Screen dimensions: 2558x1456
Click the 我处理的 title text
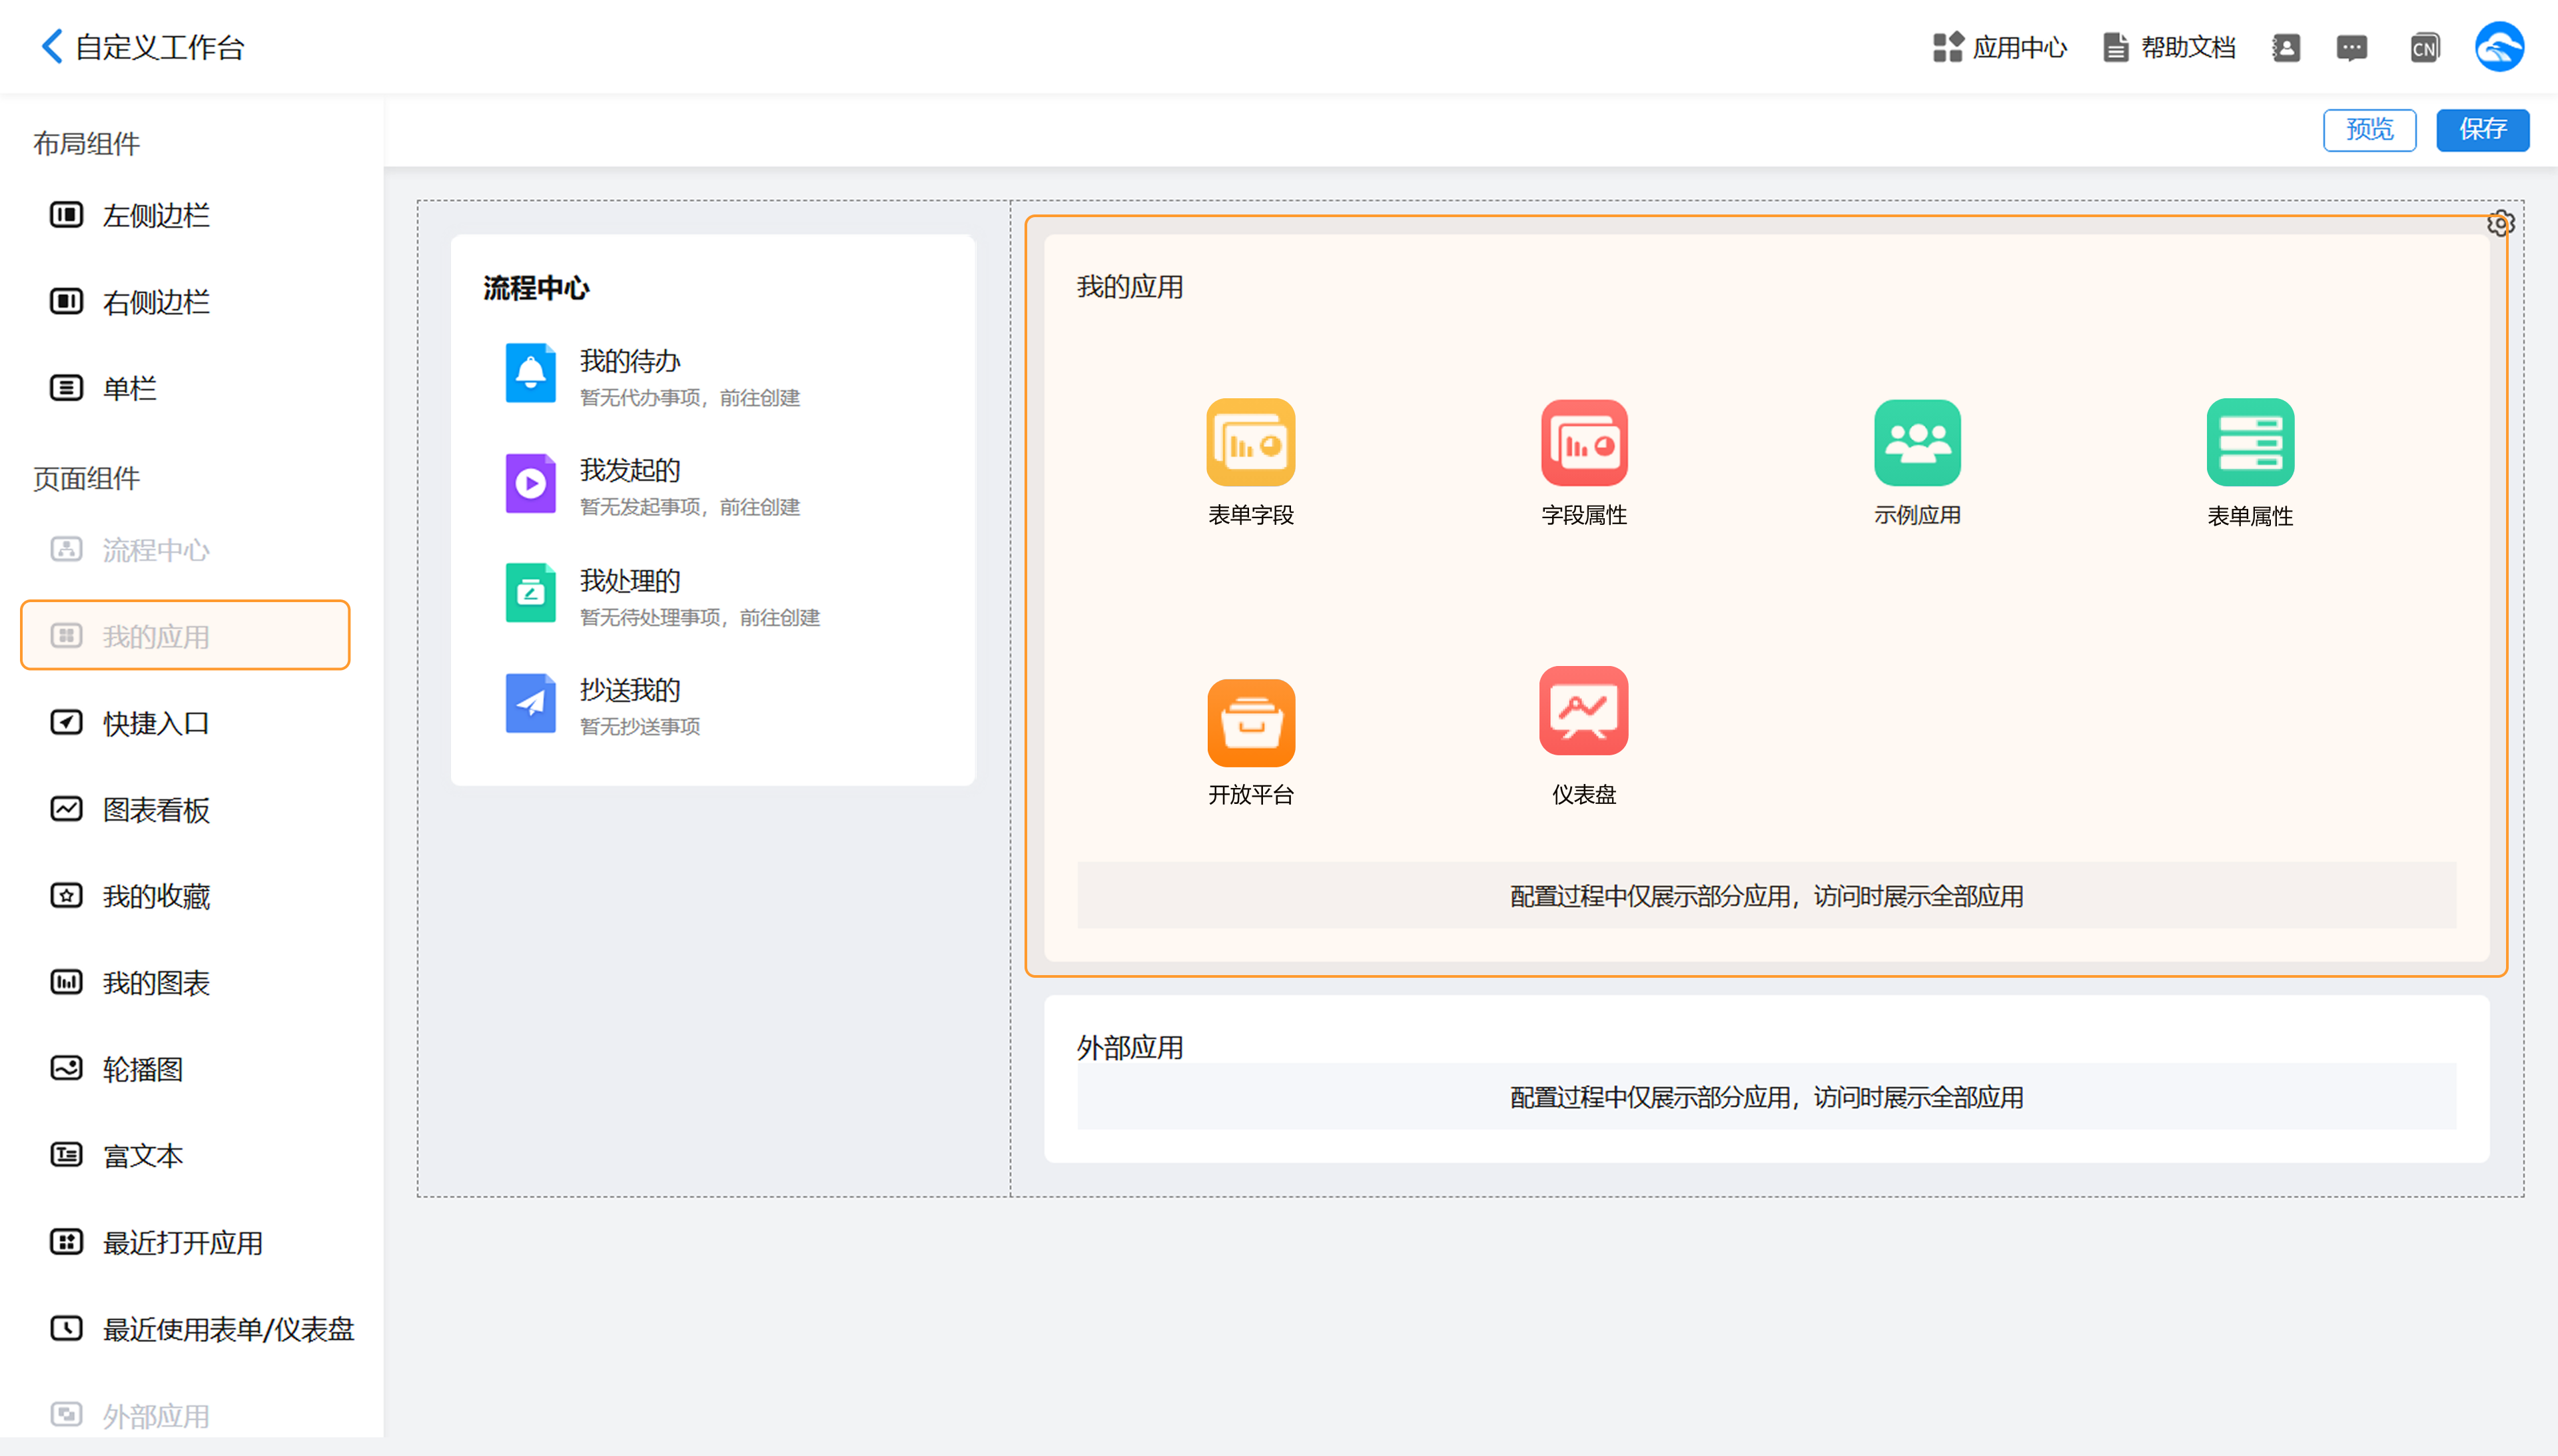(x=630, y=581)
